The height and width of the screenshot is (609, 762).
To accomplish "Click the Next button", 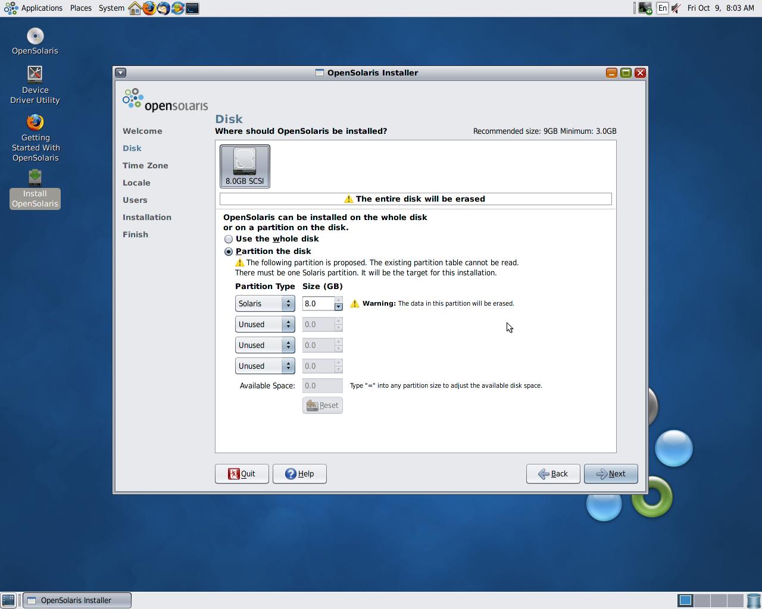I will click(x=610, y=473).
